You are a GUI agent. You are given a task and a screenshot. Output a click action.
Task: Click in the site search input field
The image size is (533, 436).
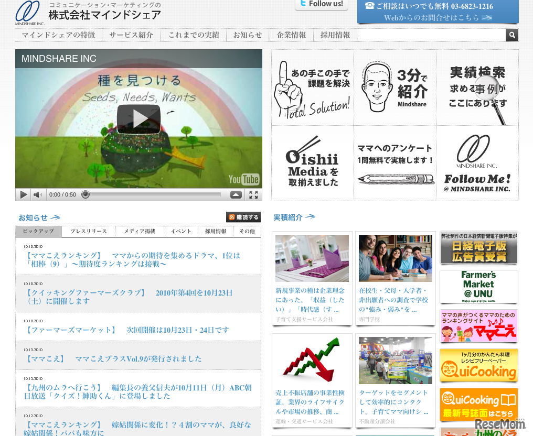[x=431, y=35]
